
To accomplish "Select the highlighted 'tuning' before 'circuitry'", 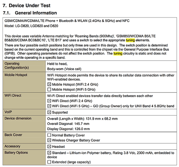I will coord(118,54).
